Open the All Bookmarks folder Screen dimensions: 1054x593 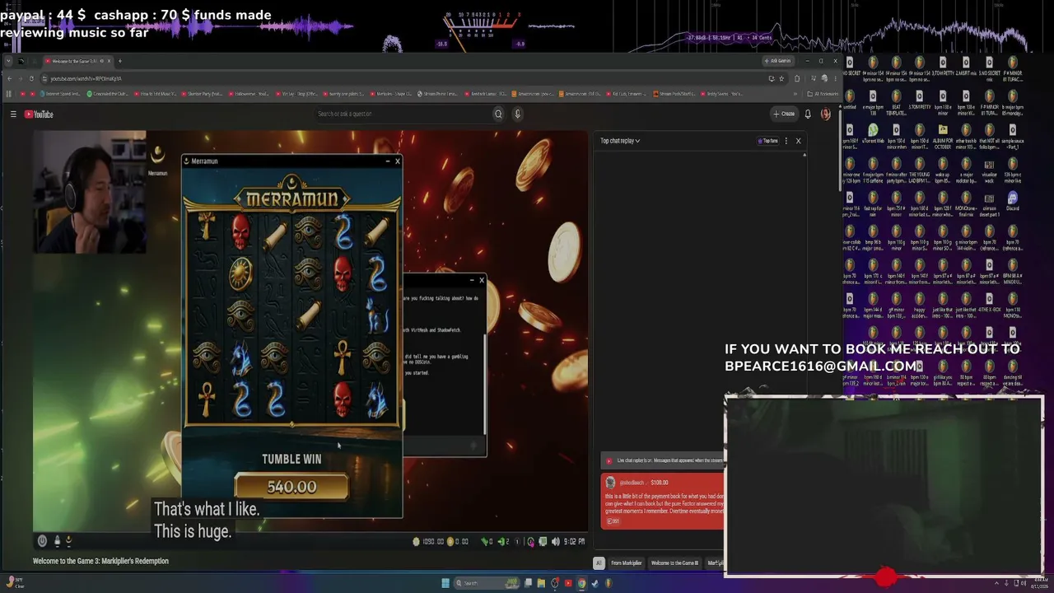tap(822, 94)
